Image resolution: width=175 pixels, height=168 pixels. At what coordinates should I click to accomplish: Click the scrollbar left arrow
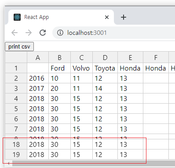coord(9,163)
